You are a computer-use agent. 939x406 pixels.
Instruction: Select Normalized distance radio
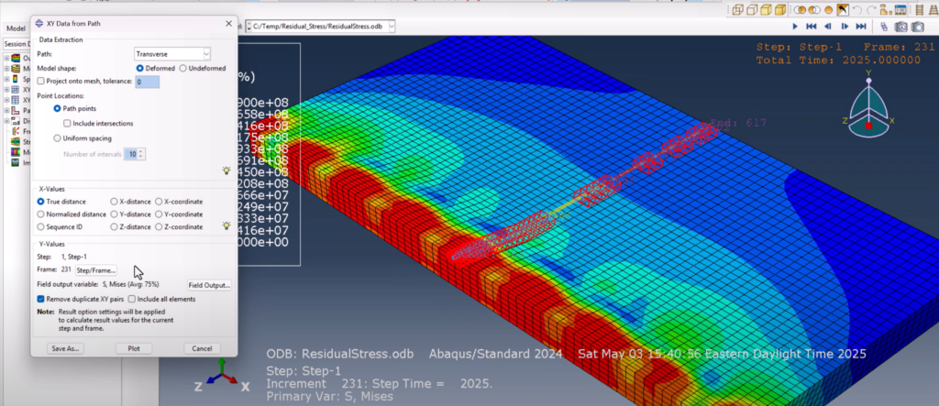click(40, 214)
